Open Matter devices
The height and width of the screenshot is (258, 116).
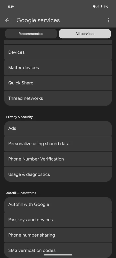tap(58, 68)
